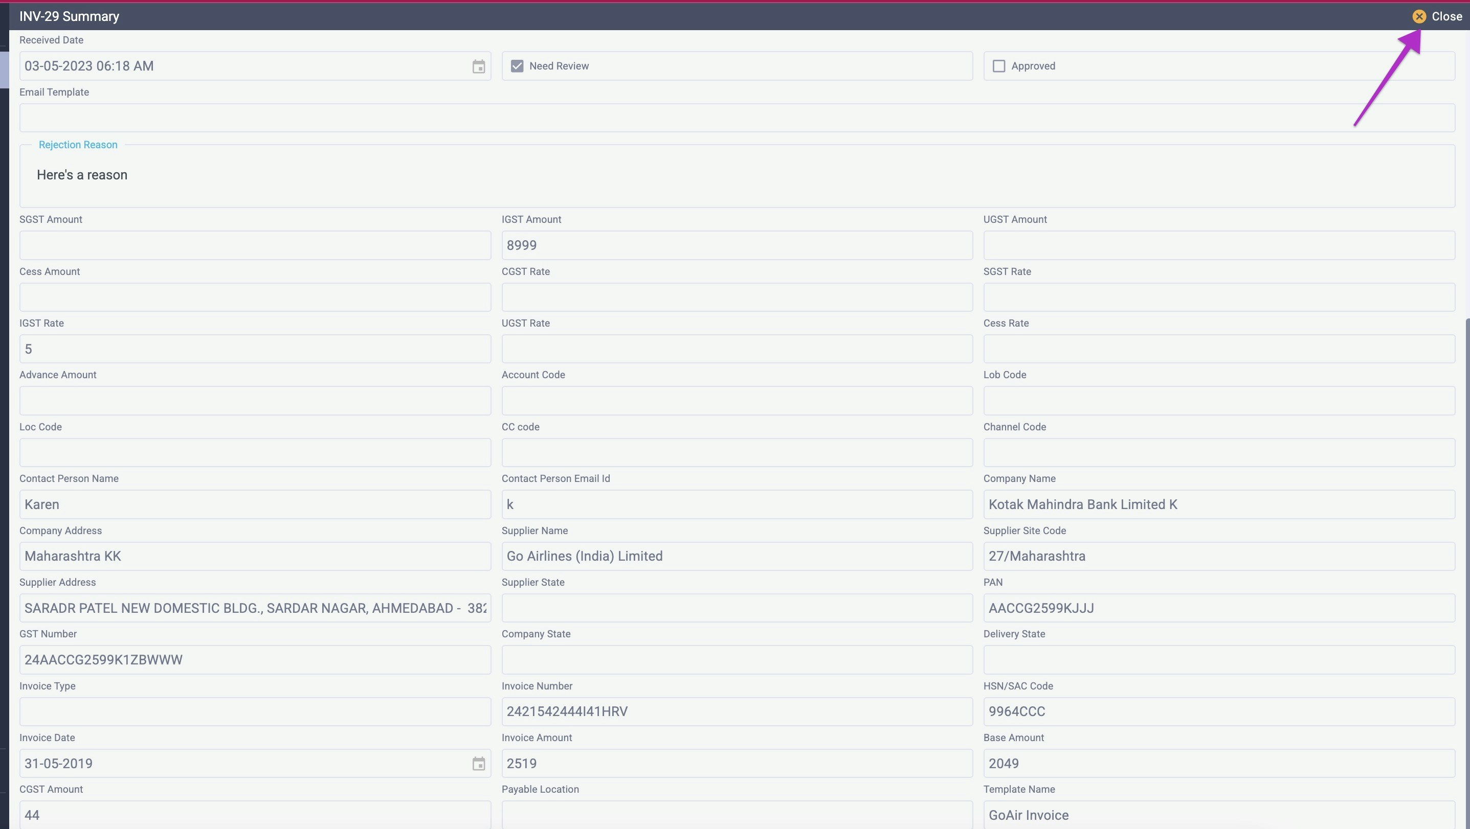The image size is (1470, 829).
Task: Click the SGST Amount input field
Action: [255, 245]
